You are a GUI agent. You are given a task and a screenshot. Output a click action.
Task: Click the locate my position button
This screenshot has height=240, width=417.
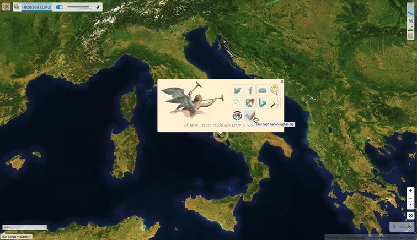[x=410, y=215]
